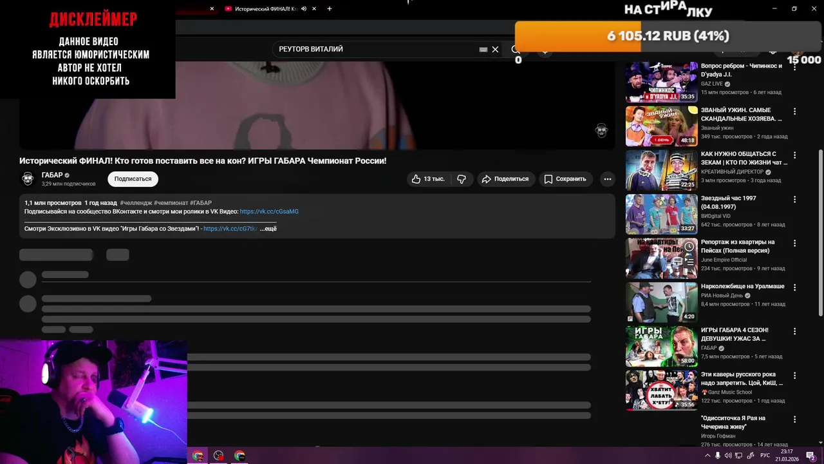Open the ЗВАНЫЙ УЖИН video thumbnail
The width and height of the screenshot is (824, 464).
[662, 126]
